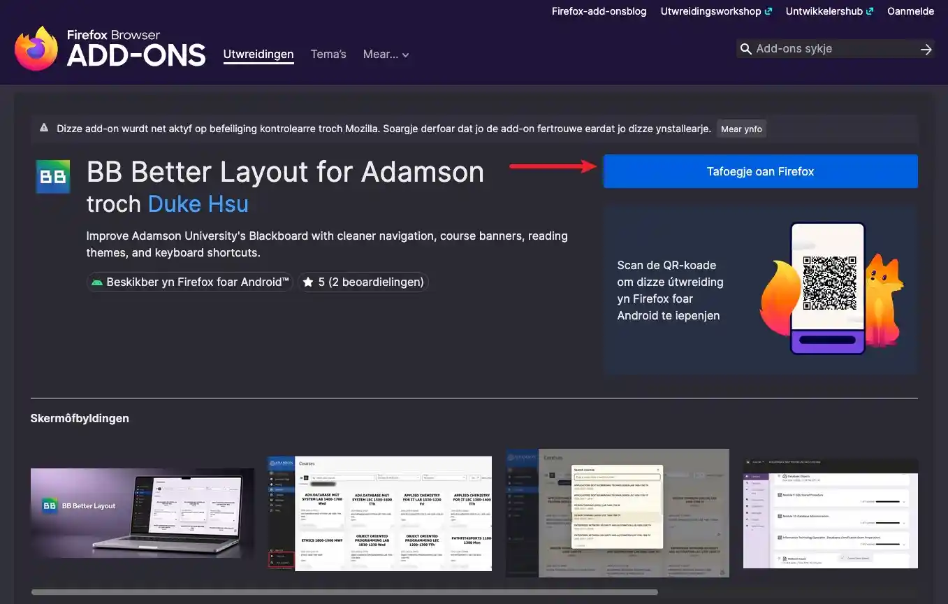The image size is (948, 604).
Task: Click the BB Better Layout for Adamson title
Action: [x=285, y=172]
